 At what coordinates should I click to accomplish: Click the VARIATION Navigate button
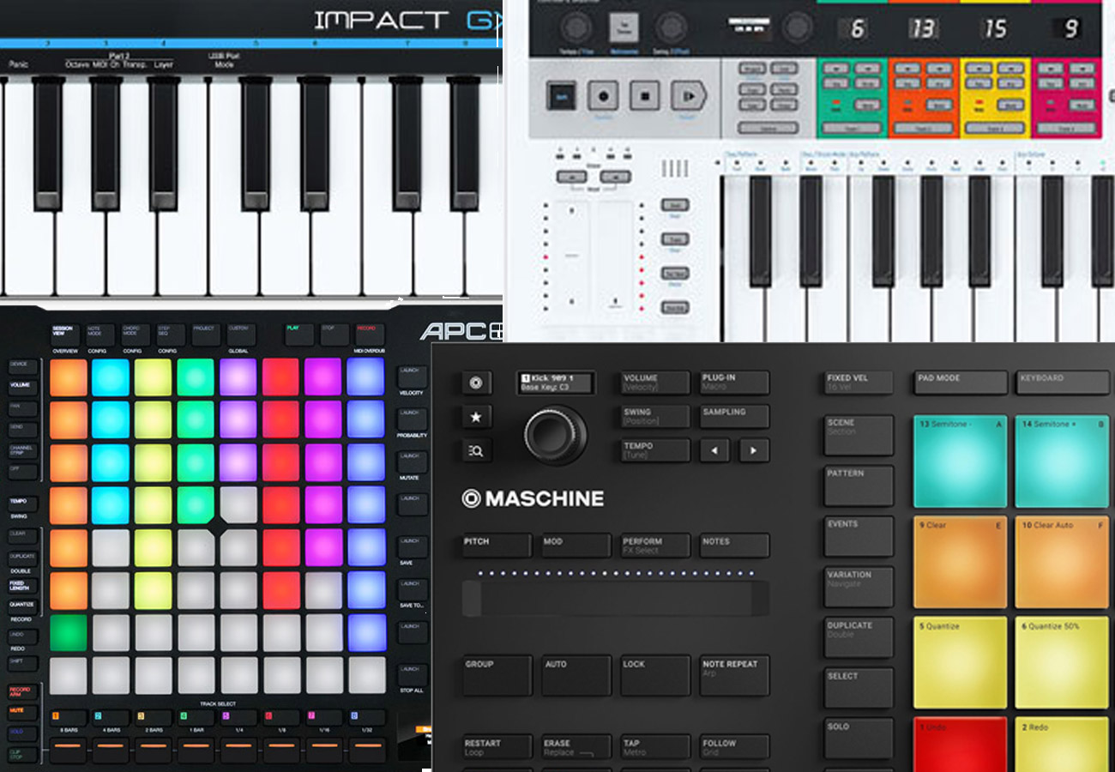pyautogui.click(x=859, y=587)
